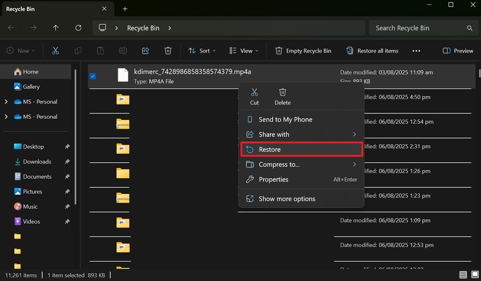Click Empty Recycle Bin
This screenshot has width=481, height=281.
303,50
